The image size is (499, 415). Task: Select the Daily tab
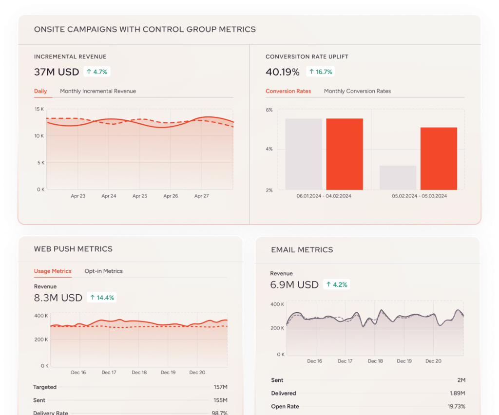point(40,91)
